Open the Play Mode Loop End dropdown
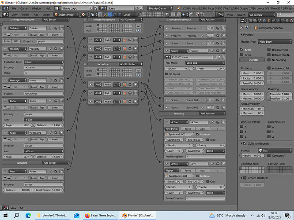The height and width of the screenshot is (220, 294). coord(205,63)
